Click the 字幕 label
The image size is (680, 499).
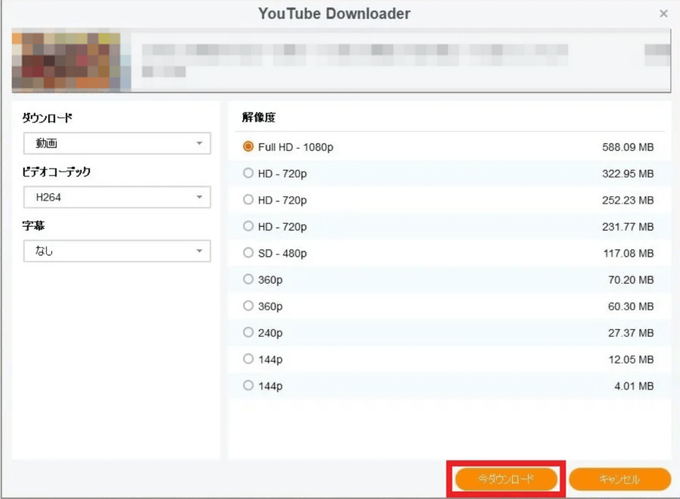tap(33, 226)
